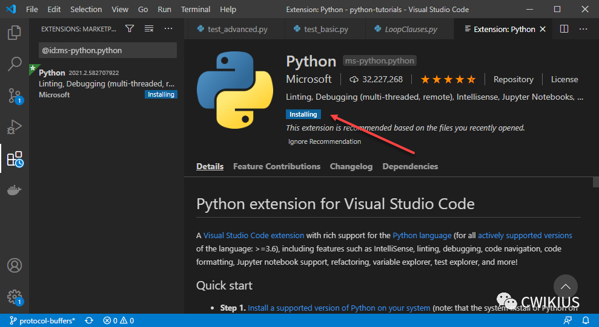
Task: Click the protocol-buffers branch selector
Action: click(42, 320)
